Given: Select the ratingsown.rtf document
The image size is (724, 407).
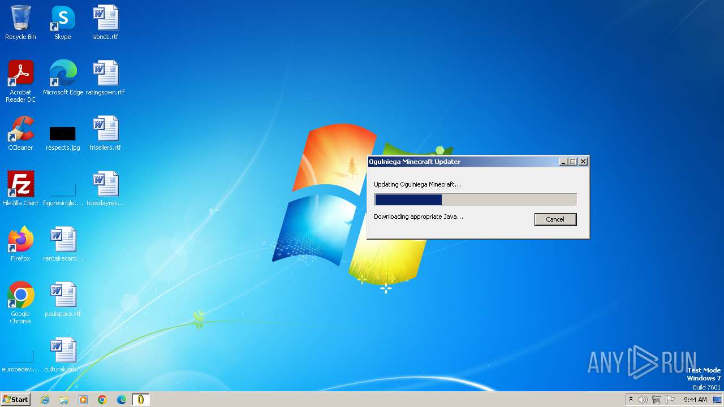Looking at the screenshot, I should (105, 78).
